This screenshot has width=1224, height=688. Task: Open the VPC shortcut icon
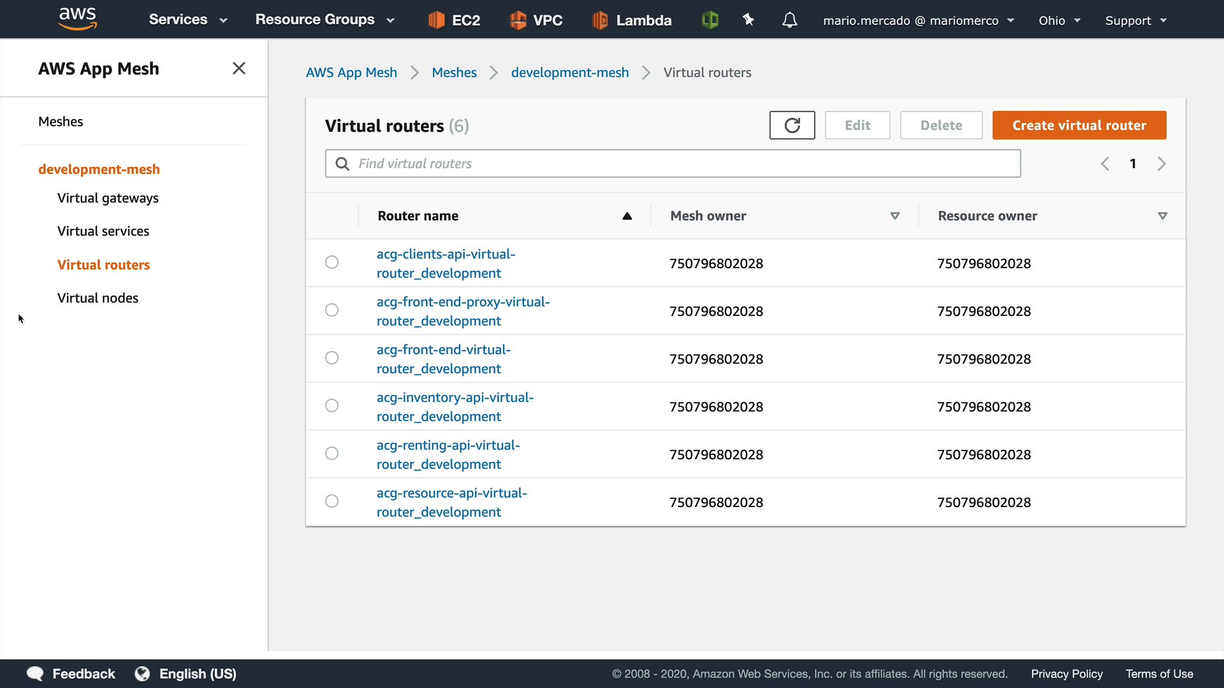[x=518, y=20]
